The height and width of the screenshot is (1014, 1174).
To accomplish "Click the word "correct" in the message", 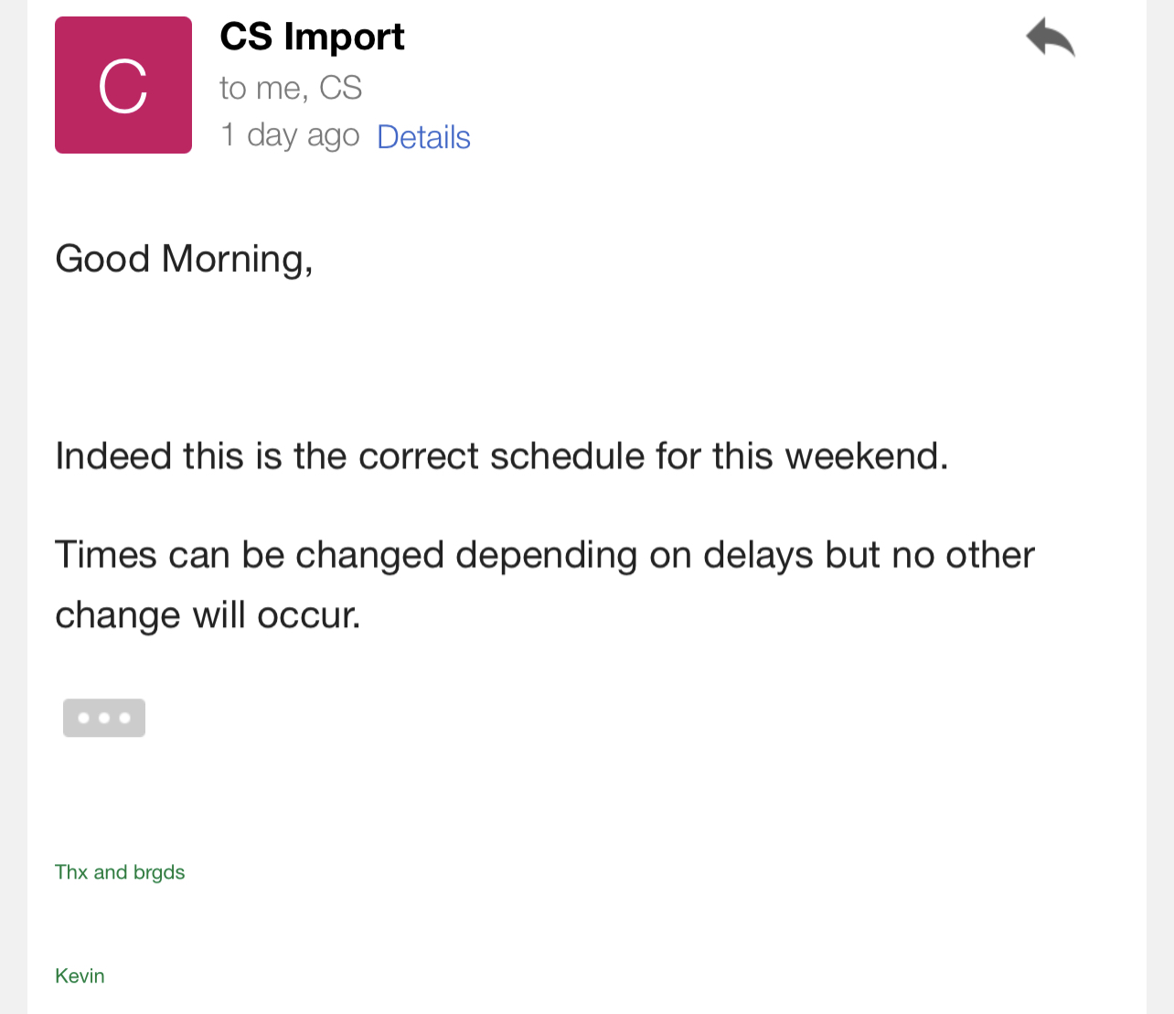I will (x=419, y=456).
